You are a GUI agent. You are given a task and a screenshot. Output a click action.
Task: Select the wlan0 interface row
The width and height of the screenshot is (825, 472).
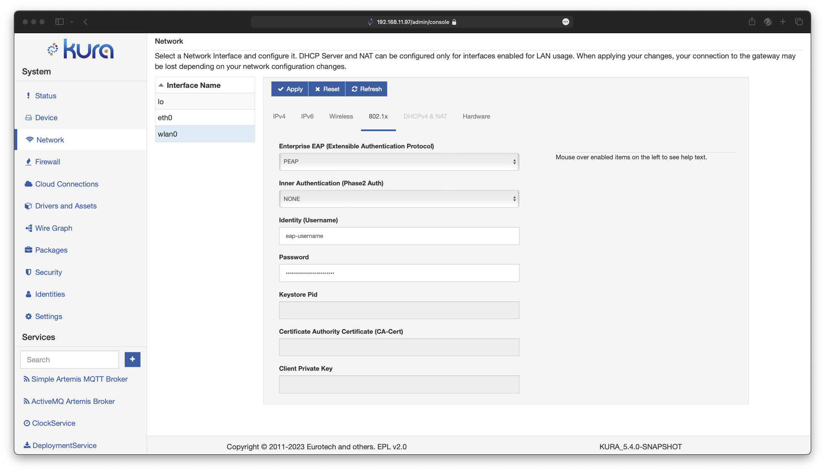pyautogui.click(x=205, y=134)
